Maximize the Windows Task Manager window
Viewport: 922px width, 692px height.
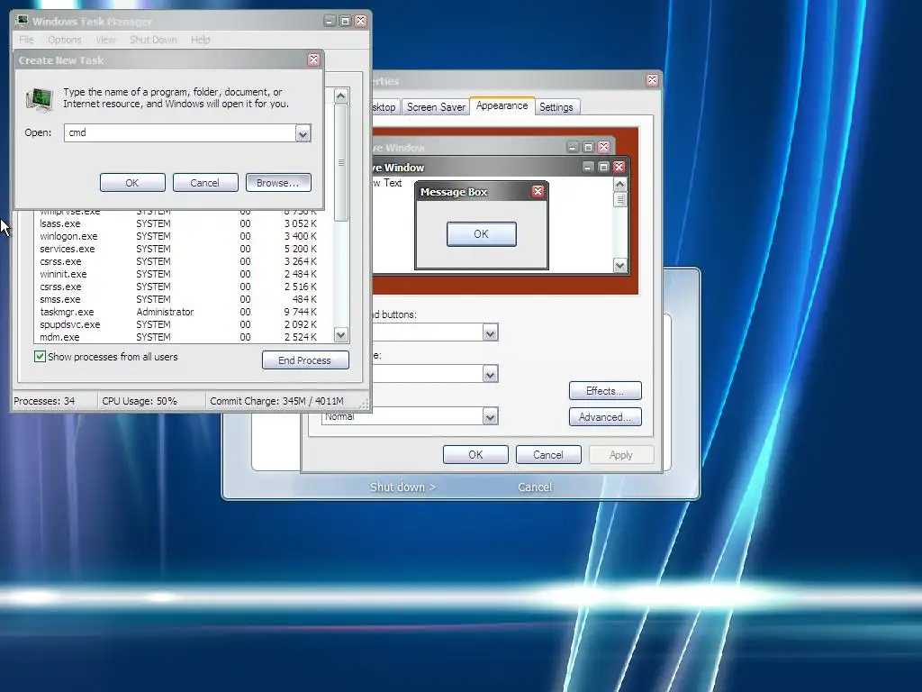(x=345, y=22)
